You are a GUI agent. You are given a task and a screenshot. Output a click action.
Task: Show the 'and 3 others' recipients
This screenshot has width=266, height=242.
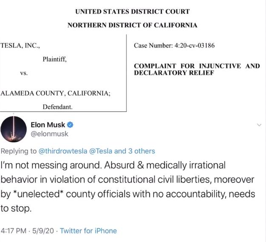click(135, 151)
